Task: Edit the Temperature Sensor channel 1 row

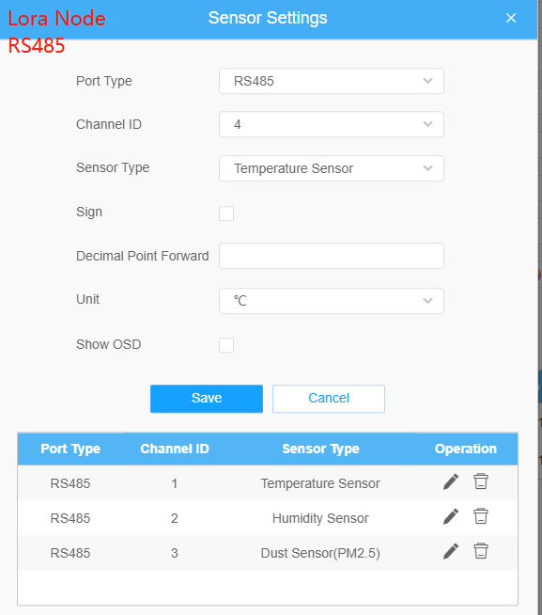Action: pos(451,482)
